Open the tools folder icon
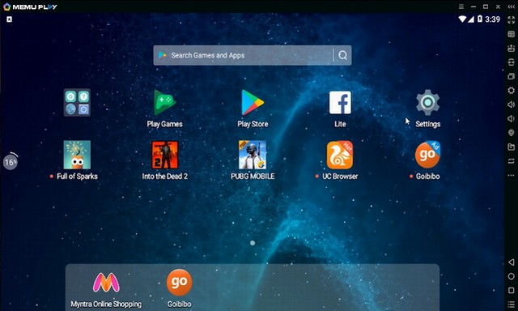The height and width of the screenshot is (311, 518). 77,103
